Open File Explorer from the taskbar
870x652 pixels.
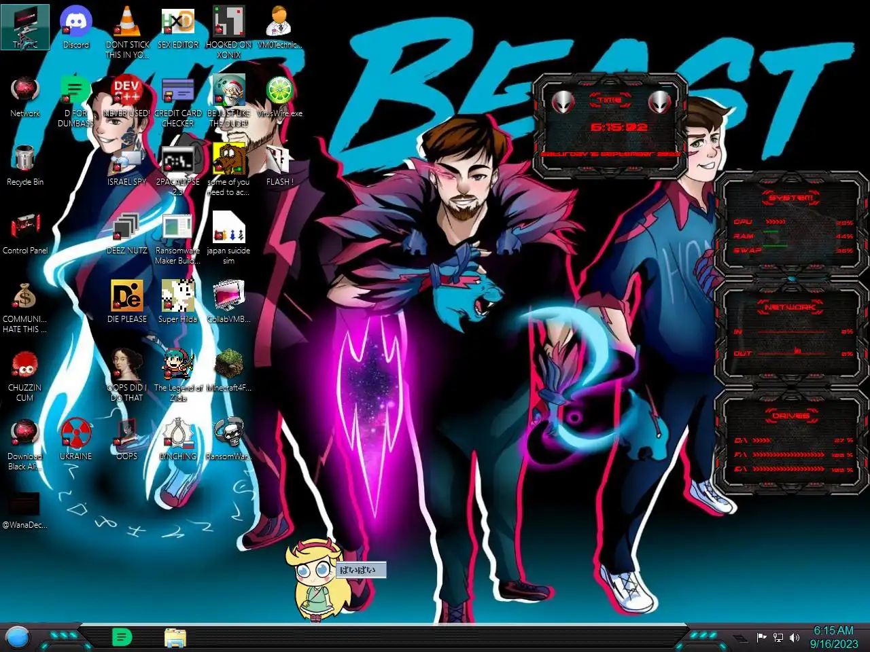pyautogui.click(x=175, y=637)
